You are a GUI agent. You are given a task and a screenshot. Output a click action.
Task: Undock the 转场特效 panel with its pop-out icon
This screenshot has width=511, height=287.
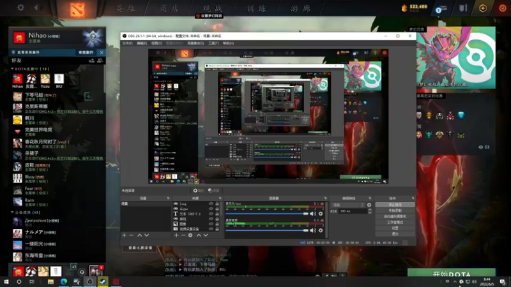[370, 198]
